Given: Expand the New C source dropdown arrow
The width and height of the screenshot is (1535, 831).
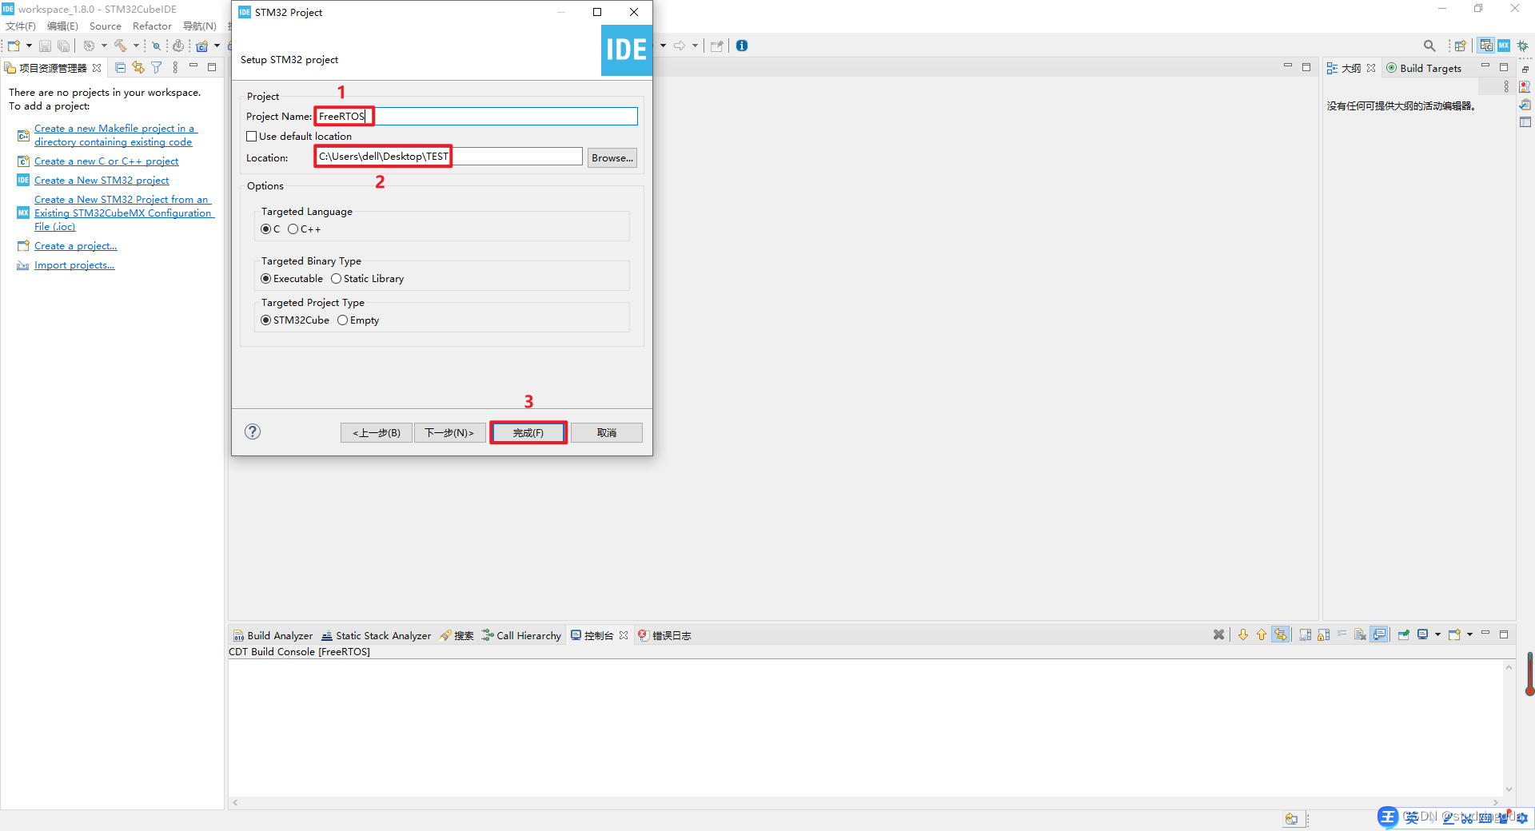Looking at the screenshot, I should coord(217,46).
